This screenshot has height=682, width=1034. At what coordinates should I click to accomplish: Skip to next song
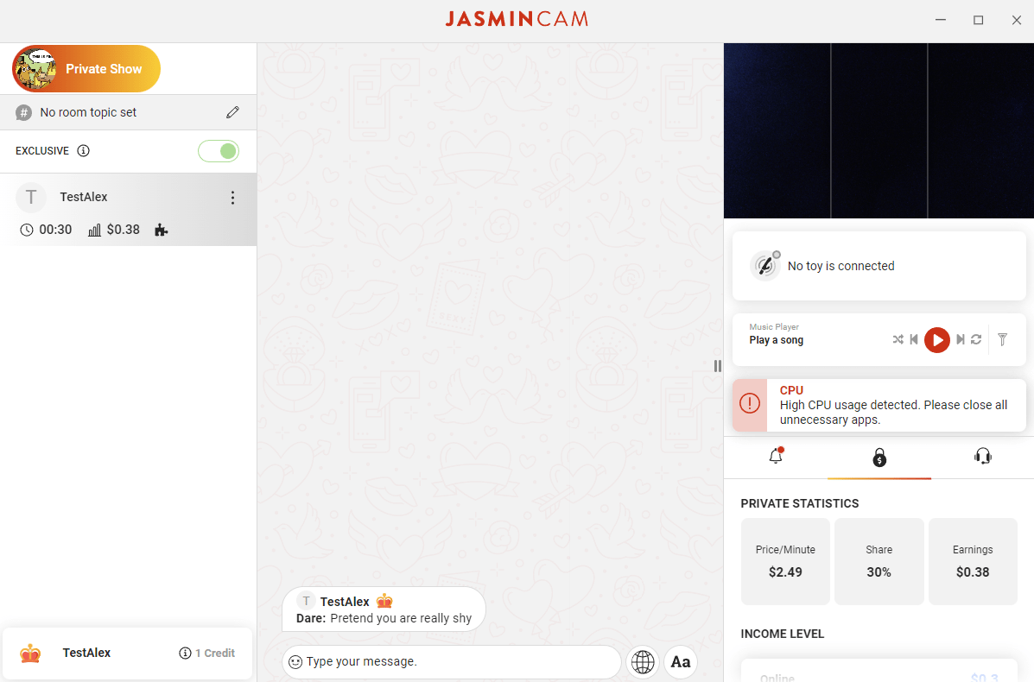961,339
